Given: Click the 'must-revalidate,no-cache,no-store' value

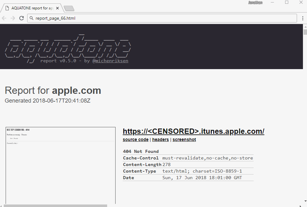Looking at the screenshot, I should (x=208, y=158).
